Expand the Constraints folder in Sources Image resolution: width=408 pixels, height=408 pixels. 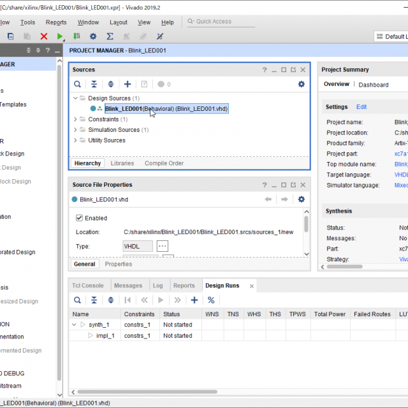pos(75,119)
